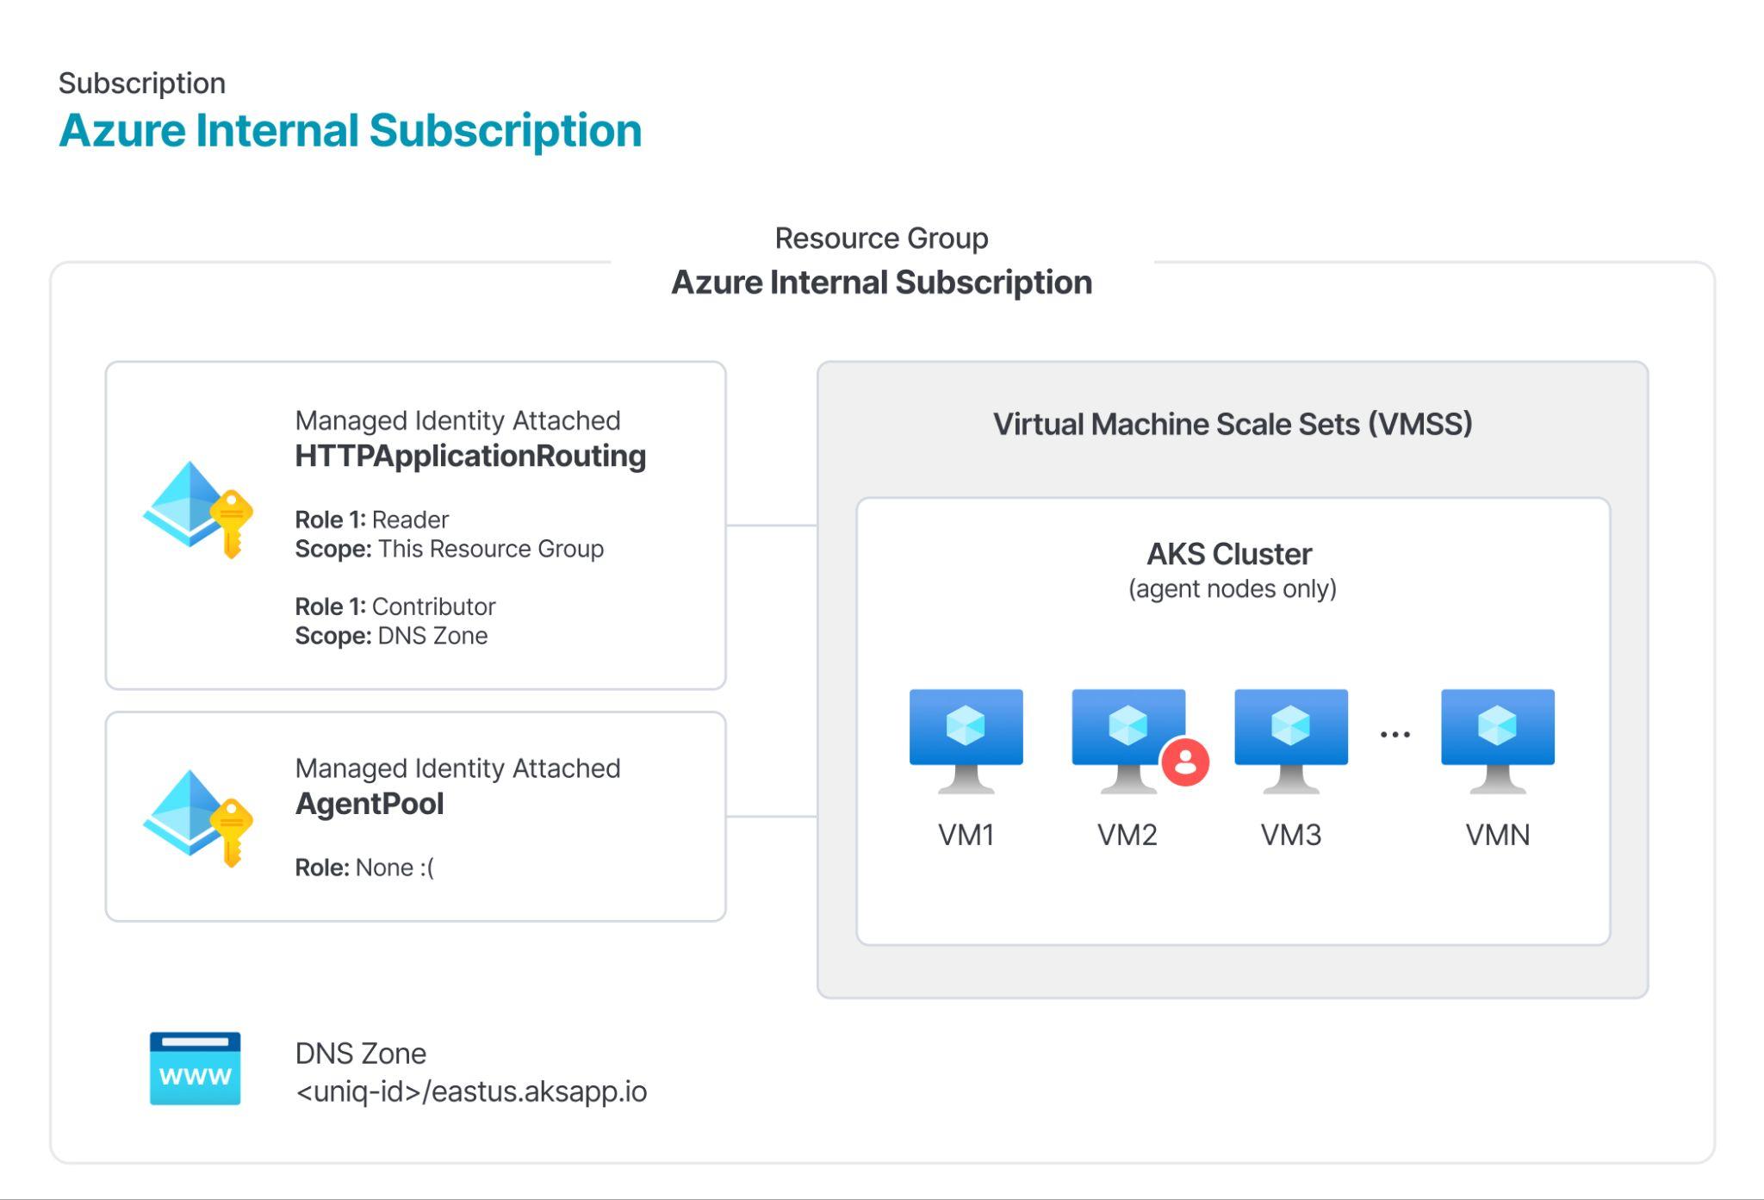Click '<uniq-id>/eastus.aksapp.io' DNS name

471,1091
